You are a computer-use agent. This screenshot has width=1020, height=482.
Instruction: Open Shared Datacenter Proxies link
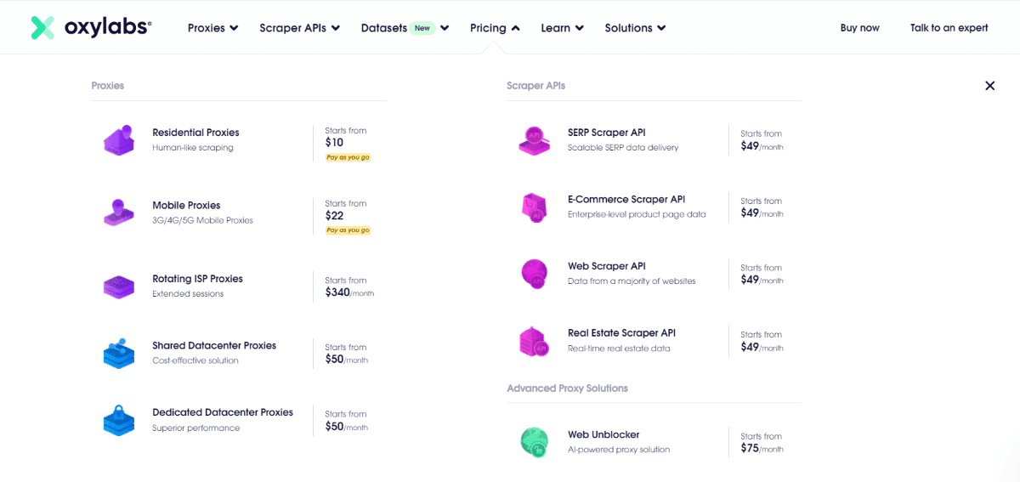[x=214, y=346]
